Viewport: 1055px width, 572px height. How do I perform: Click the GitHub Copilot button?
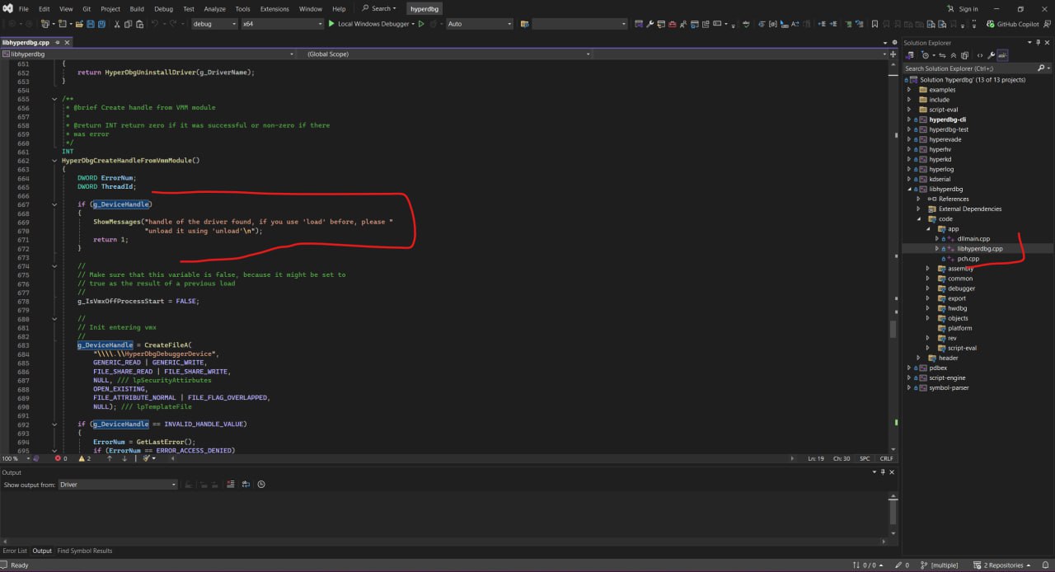1012,24
